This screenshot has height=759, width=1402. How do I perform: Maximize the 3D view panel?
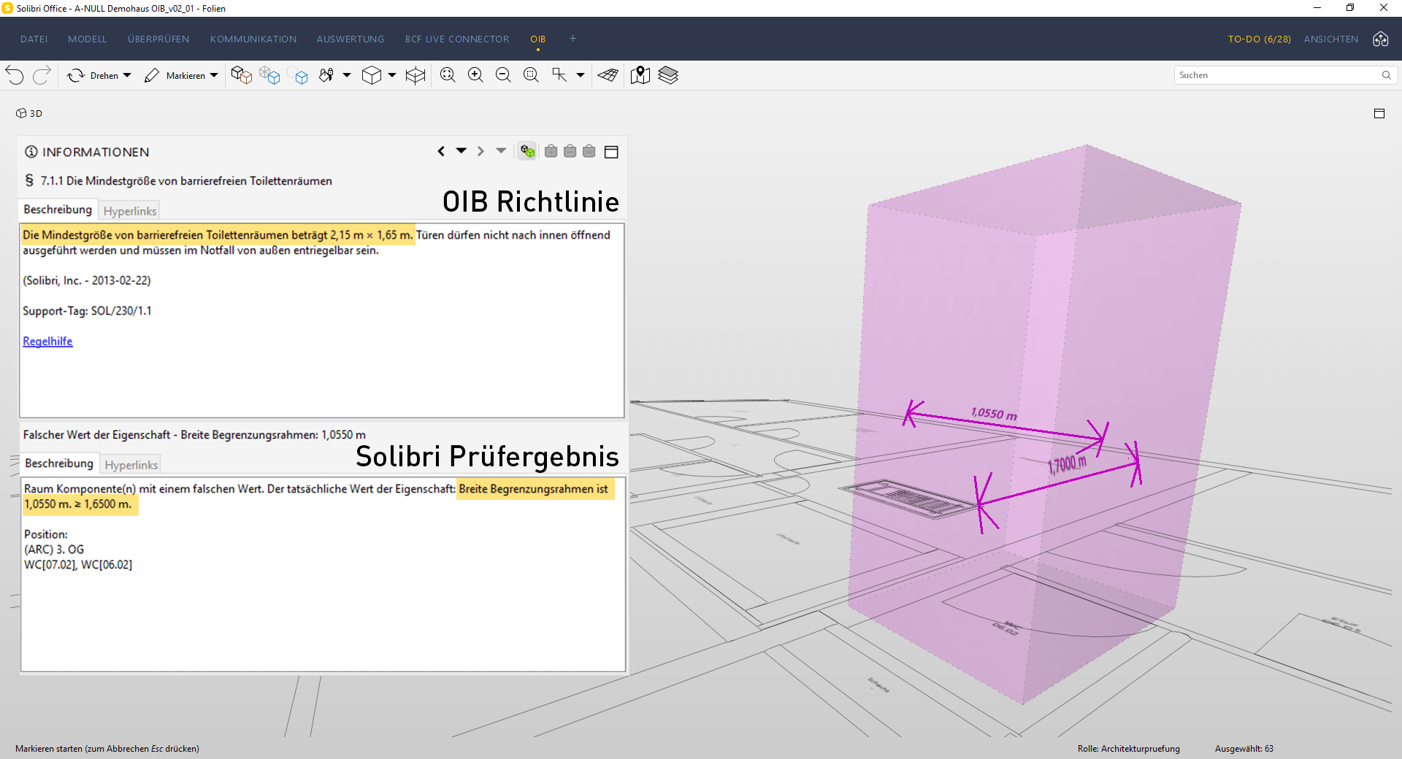tap(1379, 113)
